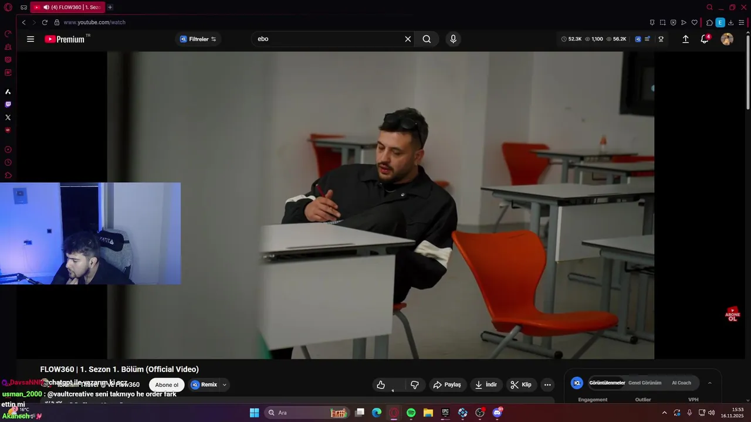Open more actions three-dots menu
751x422 pixels.
[x=547, y=384]
